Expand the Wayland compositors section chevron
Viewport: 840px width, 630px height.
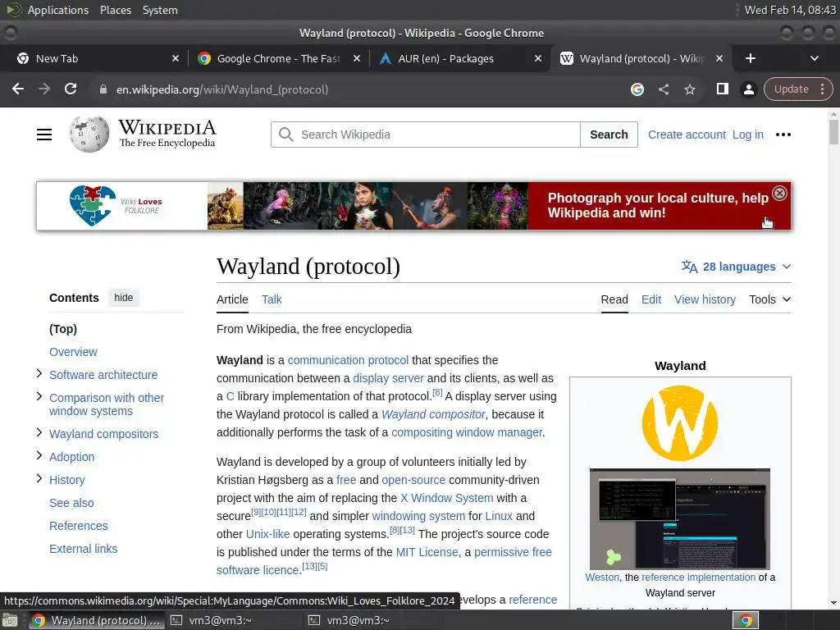[39, 431]
